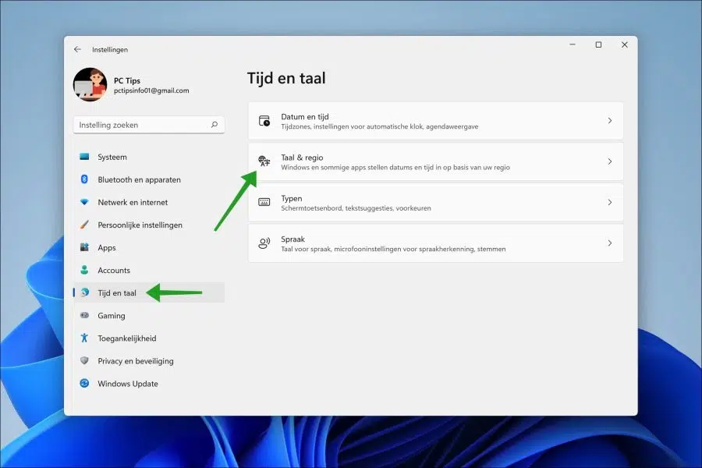Open Taal & regio settings
702x468 pixels.
click(435, 161)
